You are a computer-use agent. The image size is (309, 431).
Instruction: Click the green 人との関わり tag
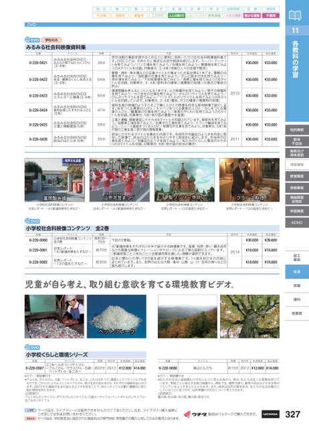177,15
